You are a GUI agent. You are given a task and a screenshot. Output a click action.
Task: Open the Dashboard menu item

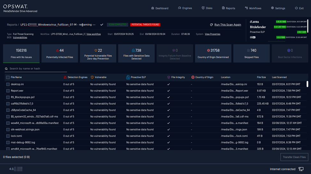[160, 8]
